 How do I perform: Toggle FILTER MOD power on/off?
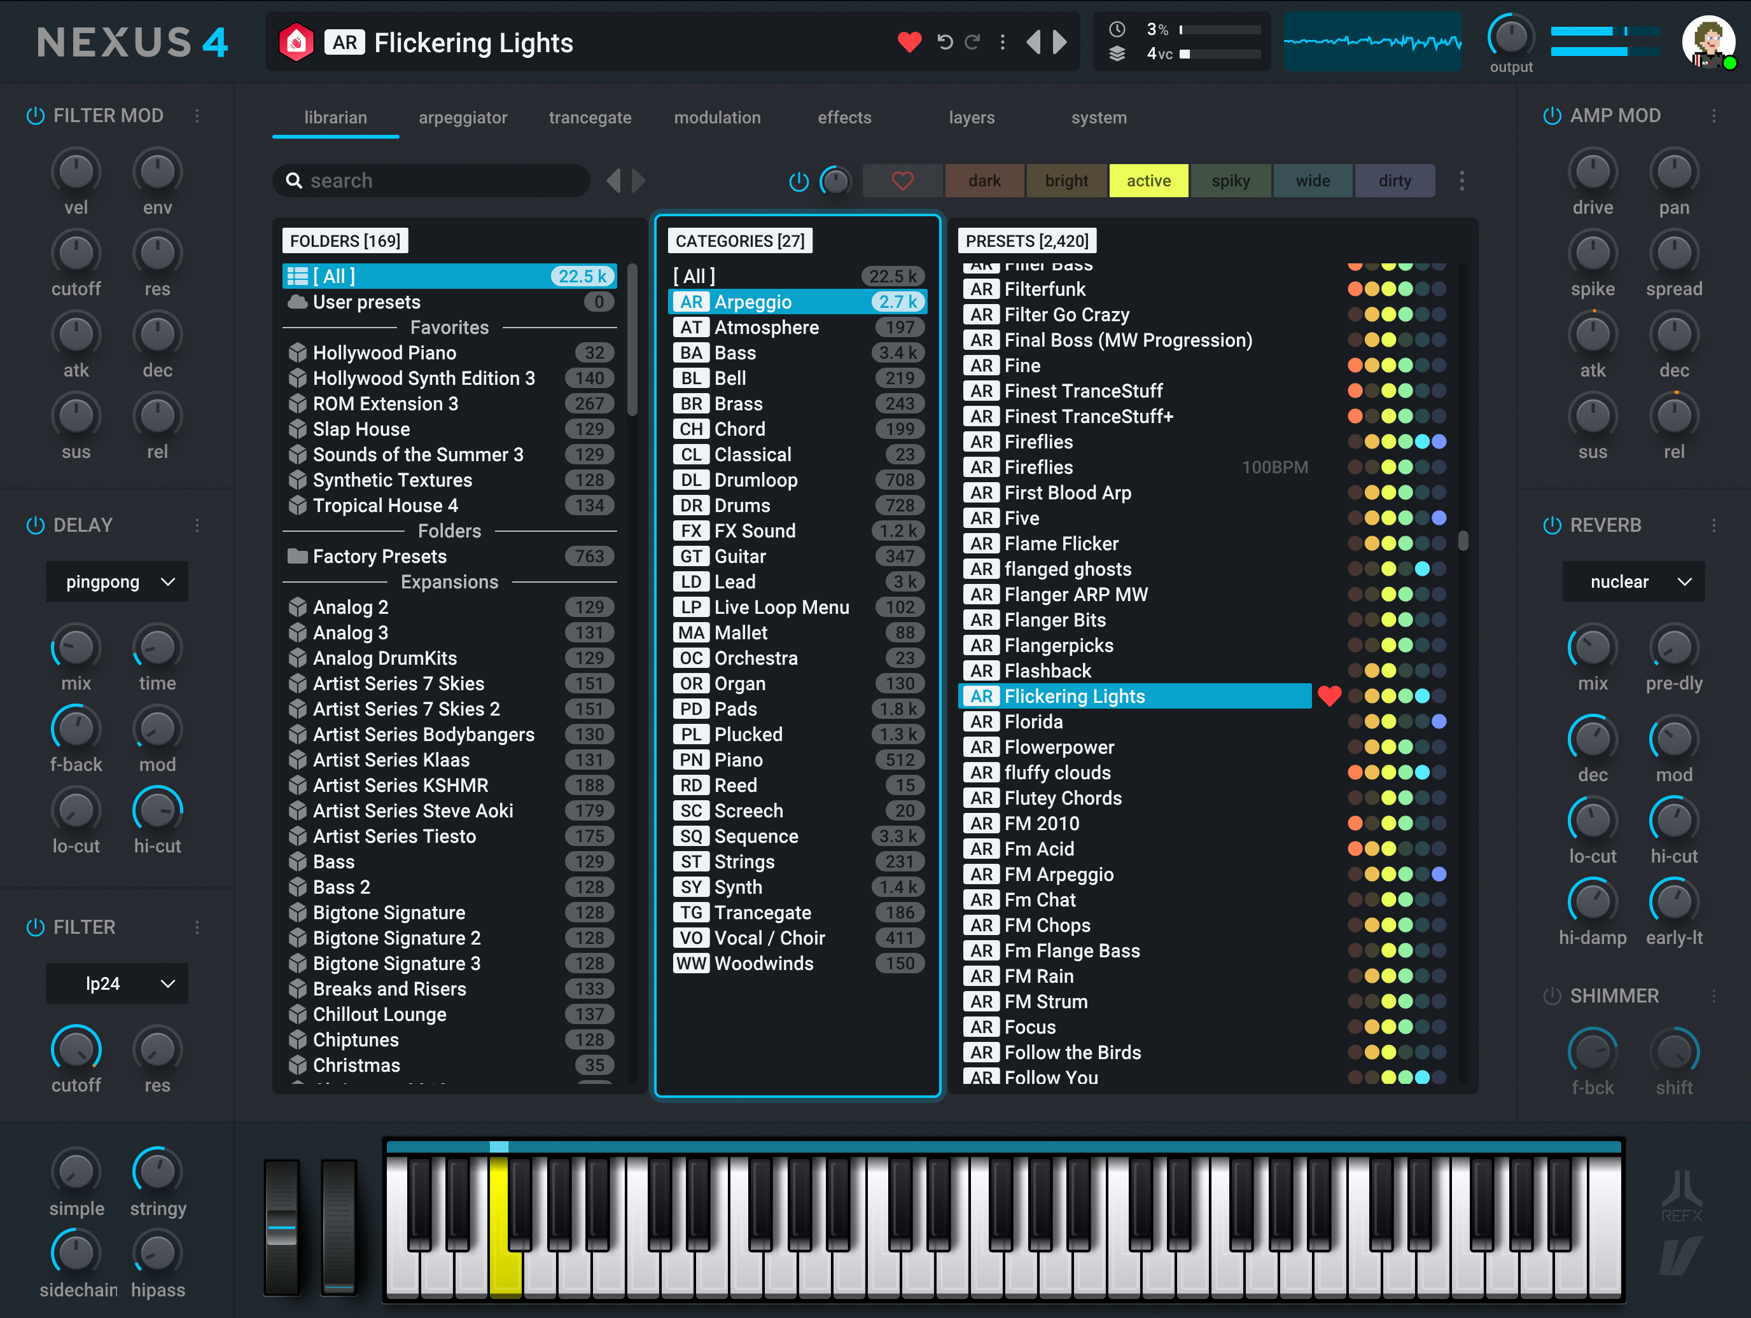[33, 116]
